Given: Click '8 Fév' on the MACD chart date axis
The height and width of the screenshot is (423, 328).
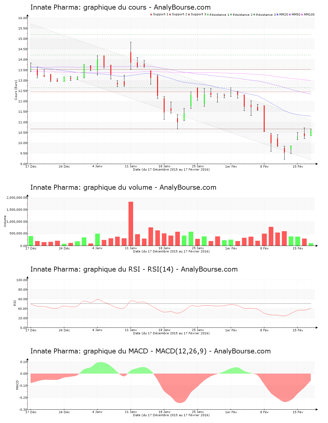Looking at the screenshot, I should 264,412.
